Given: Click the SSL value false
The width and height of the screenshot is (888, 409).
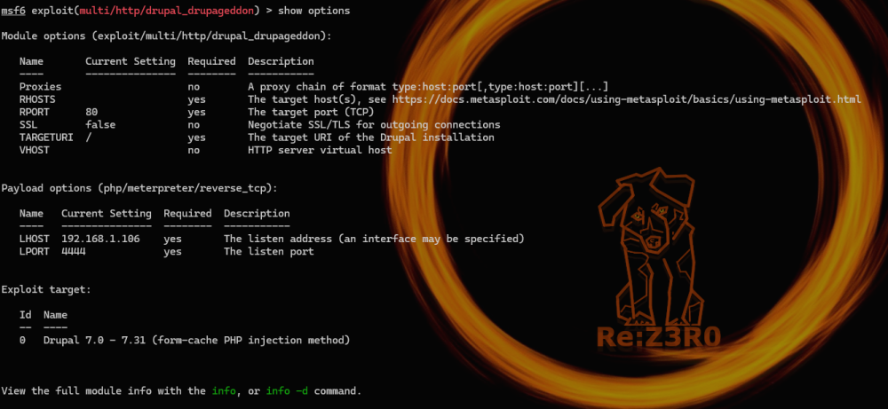Looking at the screenshot, I should [x=100, y=124].
